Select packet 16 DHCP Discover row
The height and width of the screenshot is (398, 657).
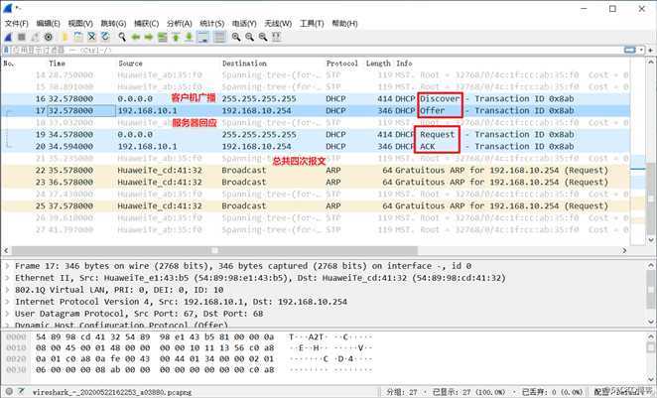pyautogui.click(x=315, y=99)
